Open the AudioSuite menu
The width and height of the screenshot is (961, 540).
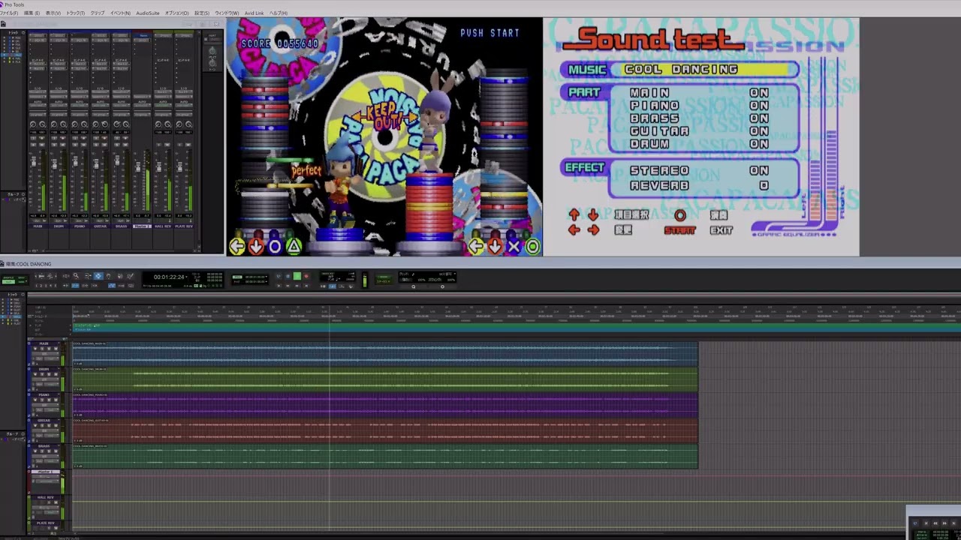(147, 13)
